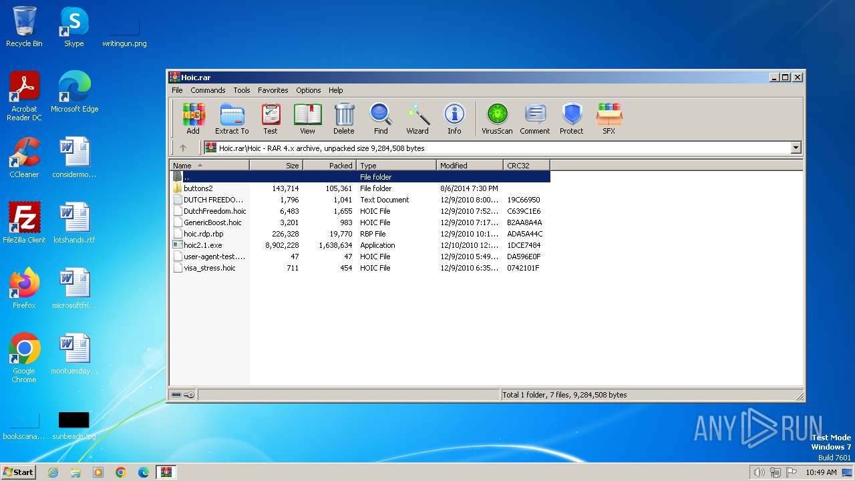
Task: Click the drive and key icons in the status bar
Action: pyautogui.click(x=182, y=395)
